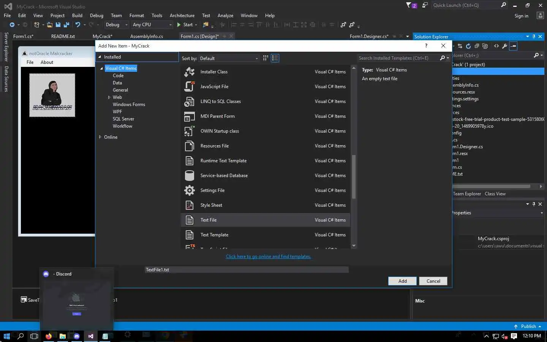Image resolution: width=547 pixels, height=342 pixels.
Task: Select the Installer Class template icon
Action: coord(189,72)
